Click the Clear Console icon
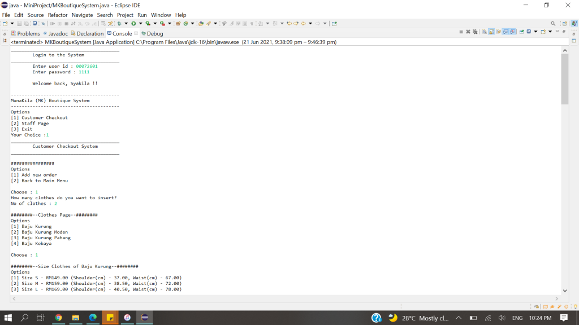579x325 pixels. 483,32
